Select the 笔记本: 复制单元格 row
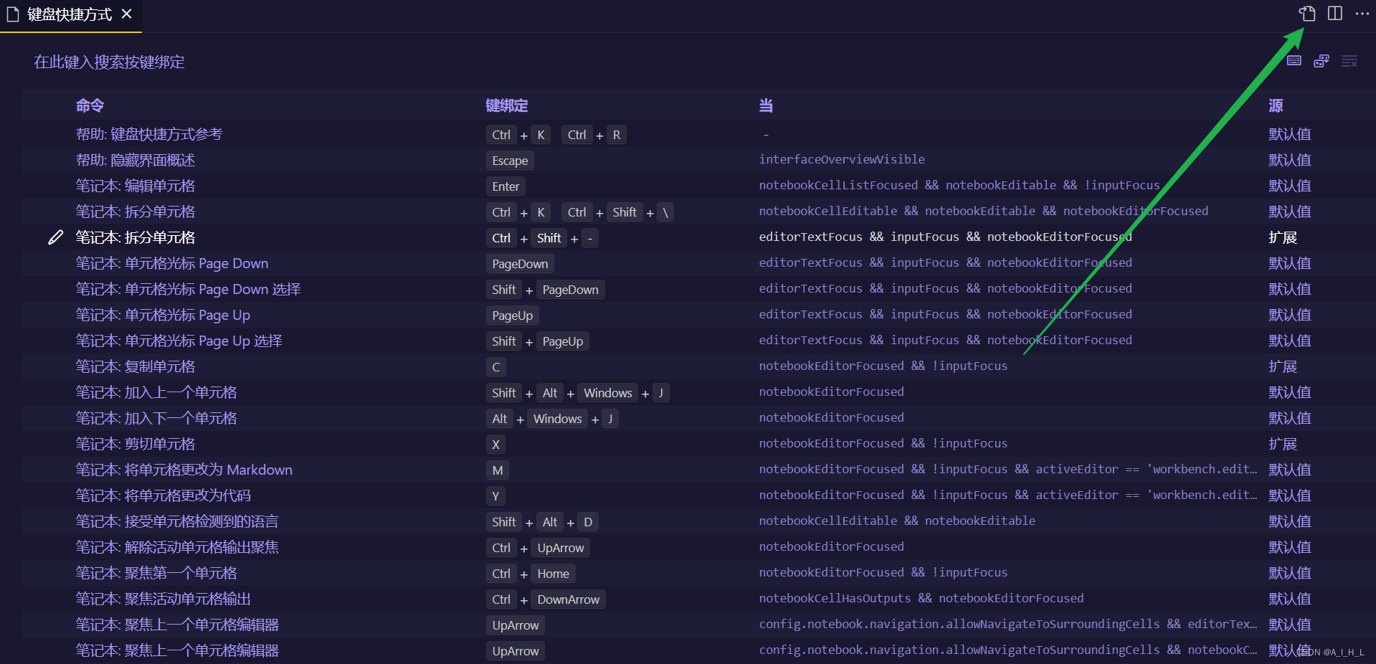The width and height of the screenshot is (1376, 664). click(698, 366)
